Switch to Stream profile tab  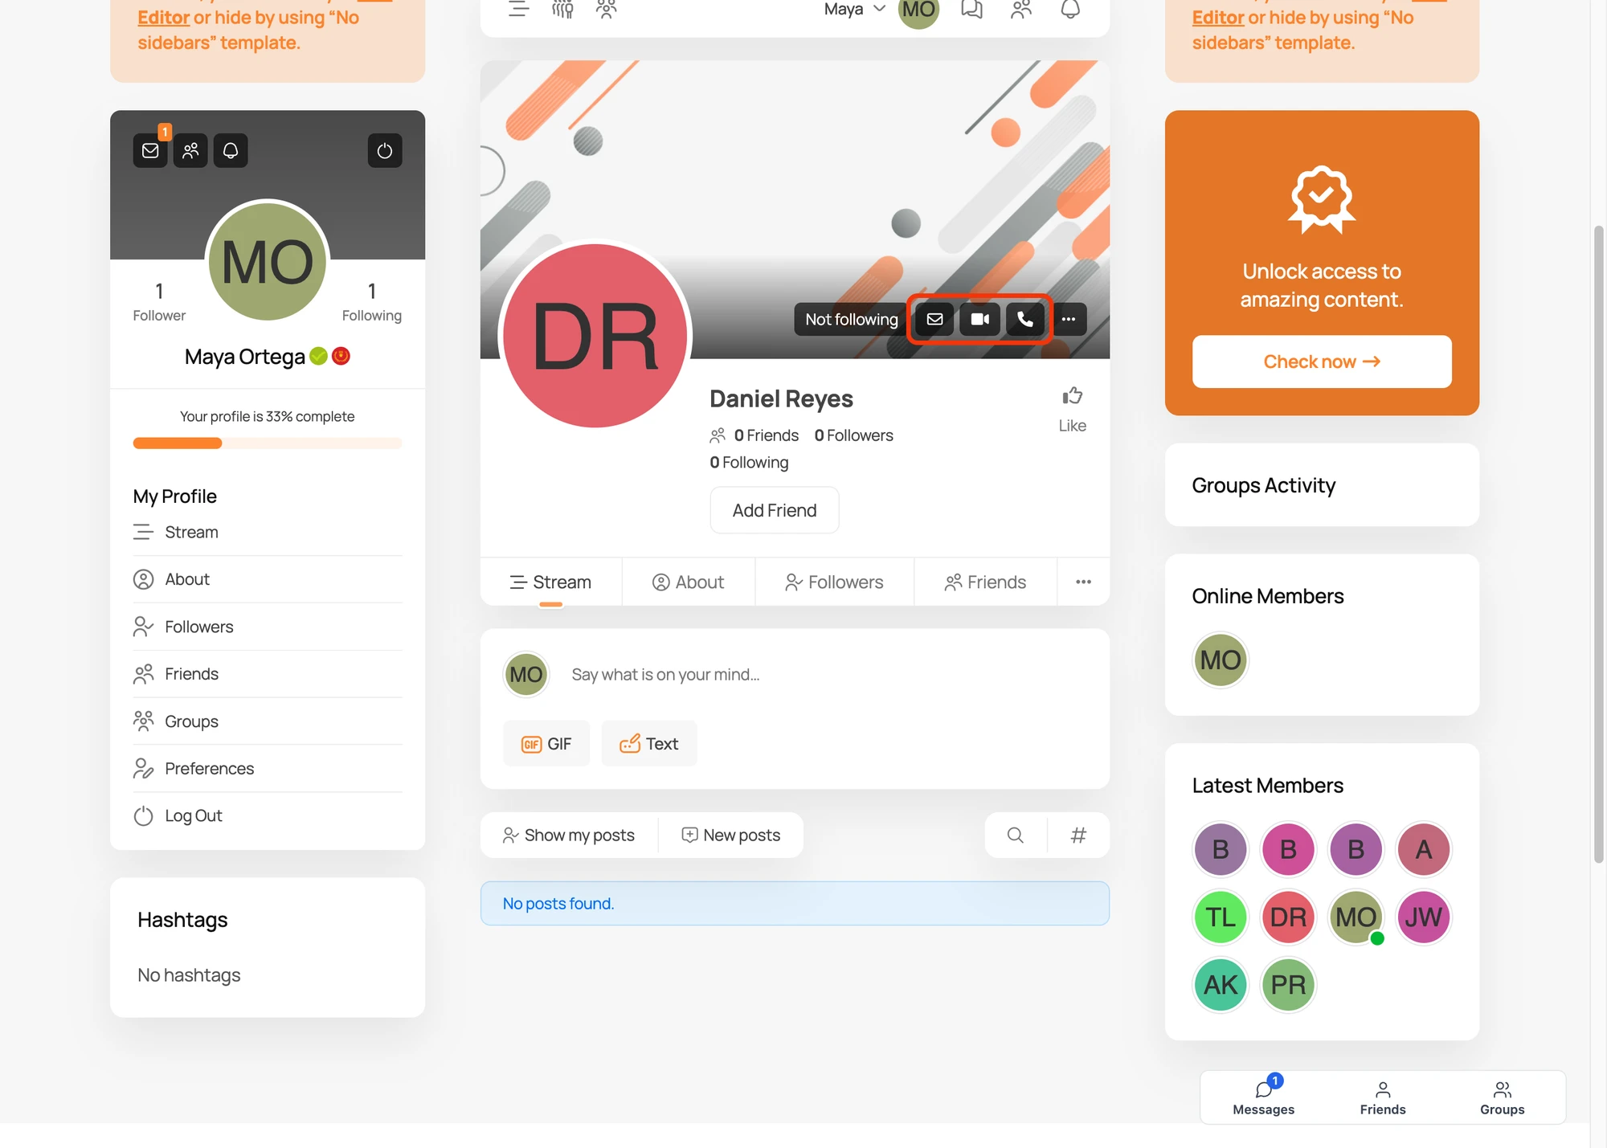(x=551, y=582)
